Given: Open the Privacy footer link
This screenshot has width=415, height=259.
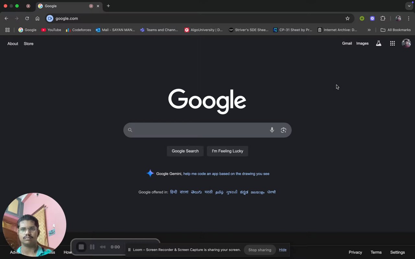Looking at the screenshot, I should pos(355,252).
